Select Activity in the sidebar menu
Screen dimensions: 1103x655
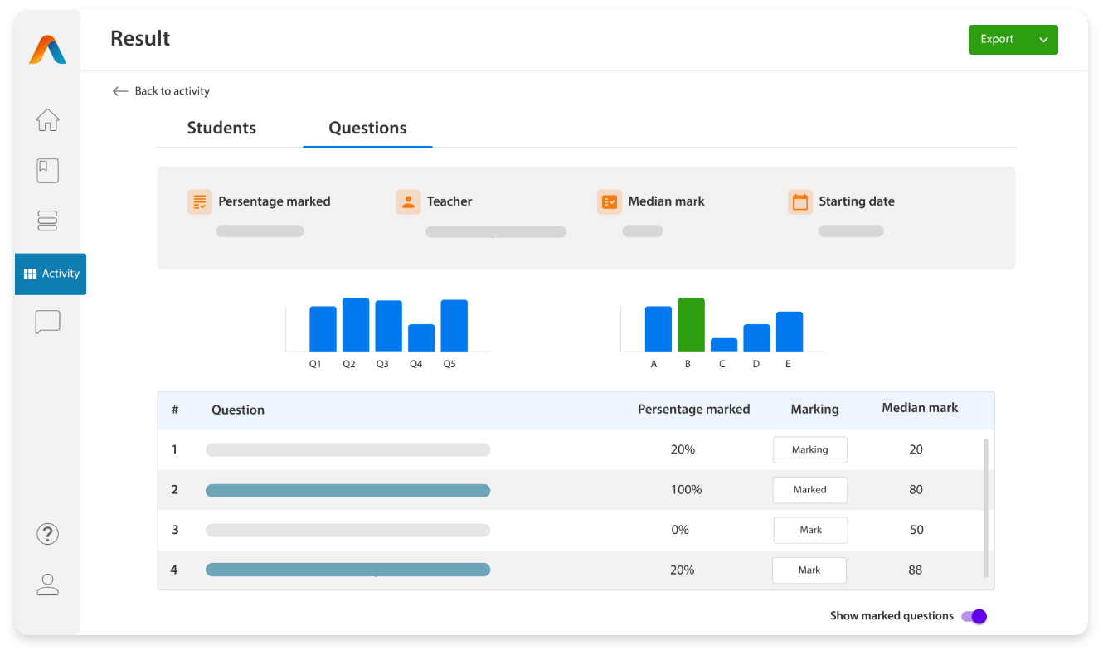51,274
